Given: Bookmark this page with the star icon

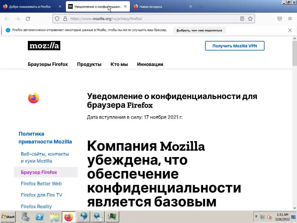Looking at the screenshot, I should point(250,19).
